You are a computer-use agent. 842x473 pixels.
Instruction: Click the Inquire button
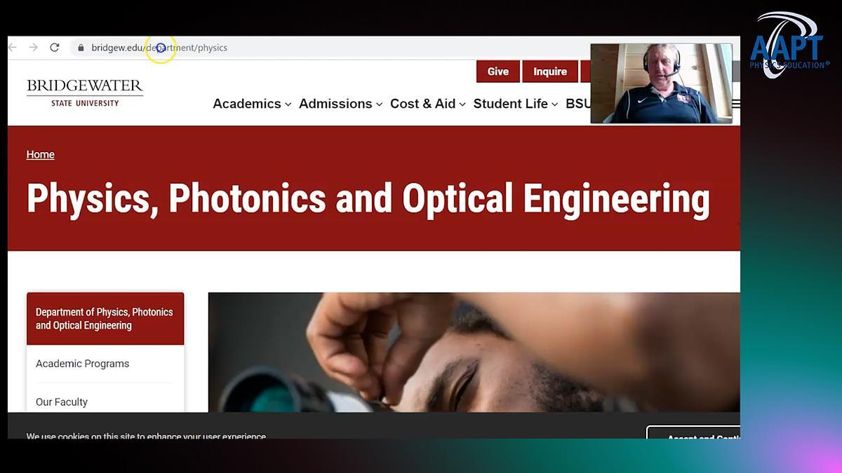click(550, 71)
